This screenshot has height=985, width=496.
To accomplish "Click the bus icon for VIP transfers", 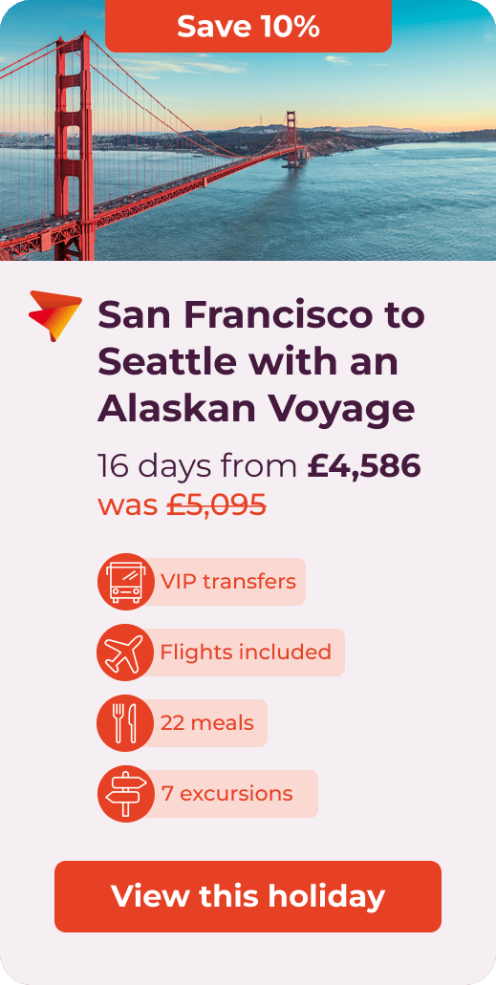I will click(x=126, y=582).
